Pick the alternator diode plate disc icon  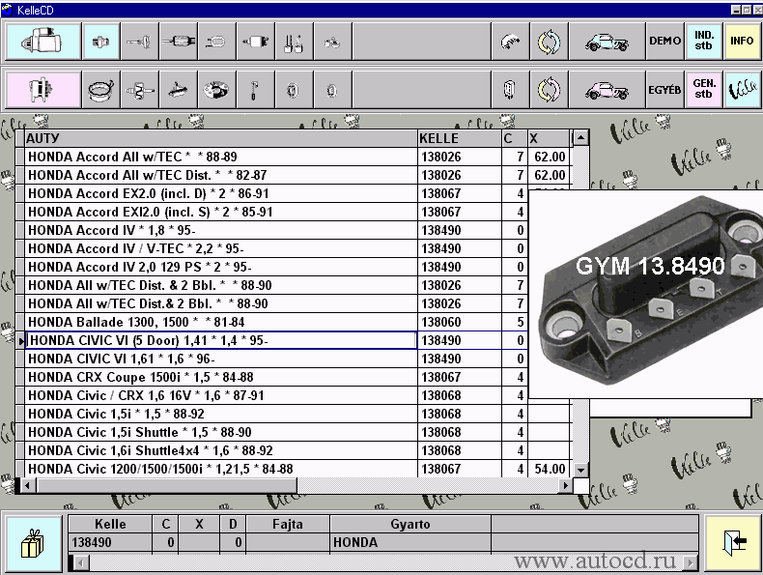[216, 90]
